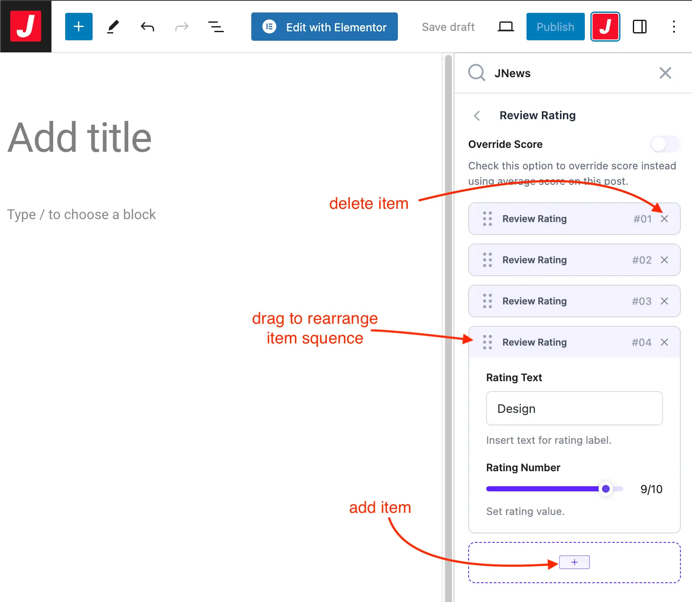
Task: Open the three-dot Options menu
Action: [674, 27]
